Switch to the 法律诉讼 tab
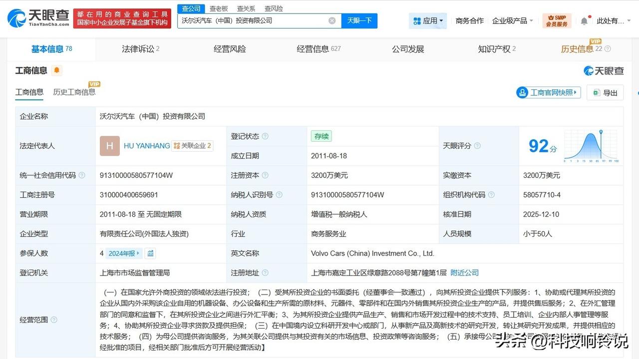The image size is (639, 359). click(x=137, y=49)
